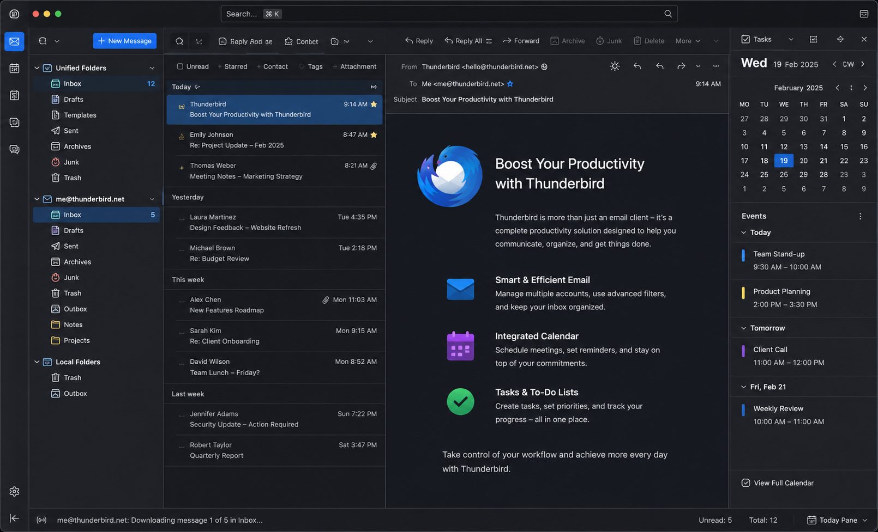Open the Settings gear icon
The height and width of the screenshot is (532, 878).
pos(14,491)
